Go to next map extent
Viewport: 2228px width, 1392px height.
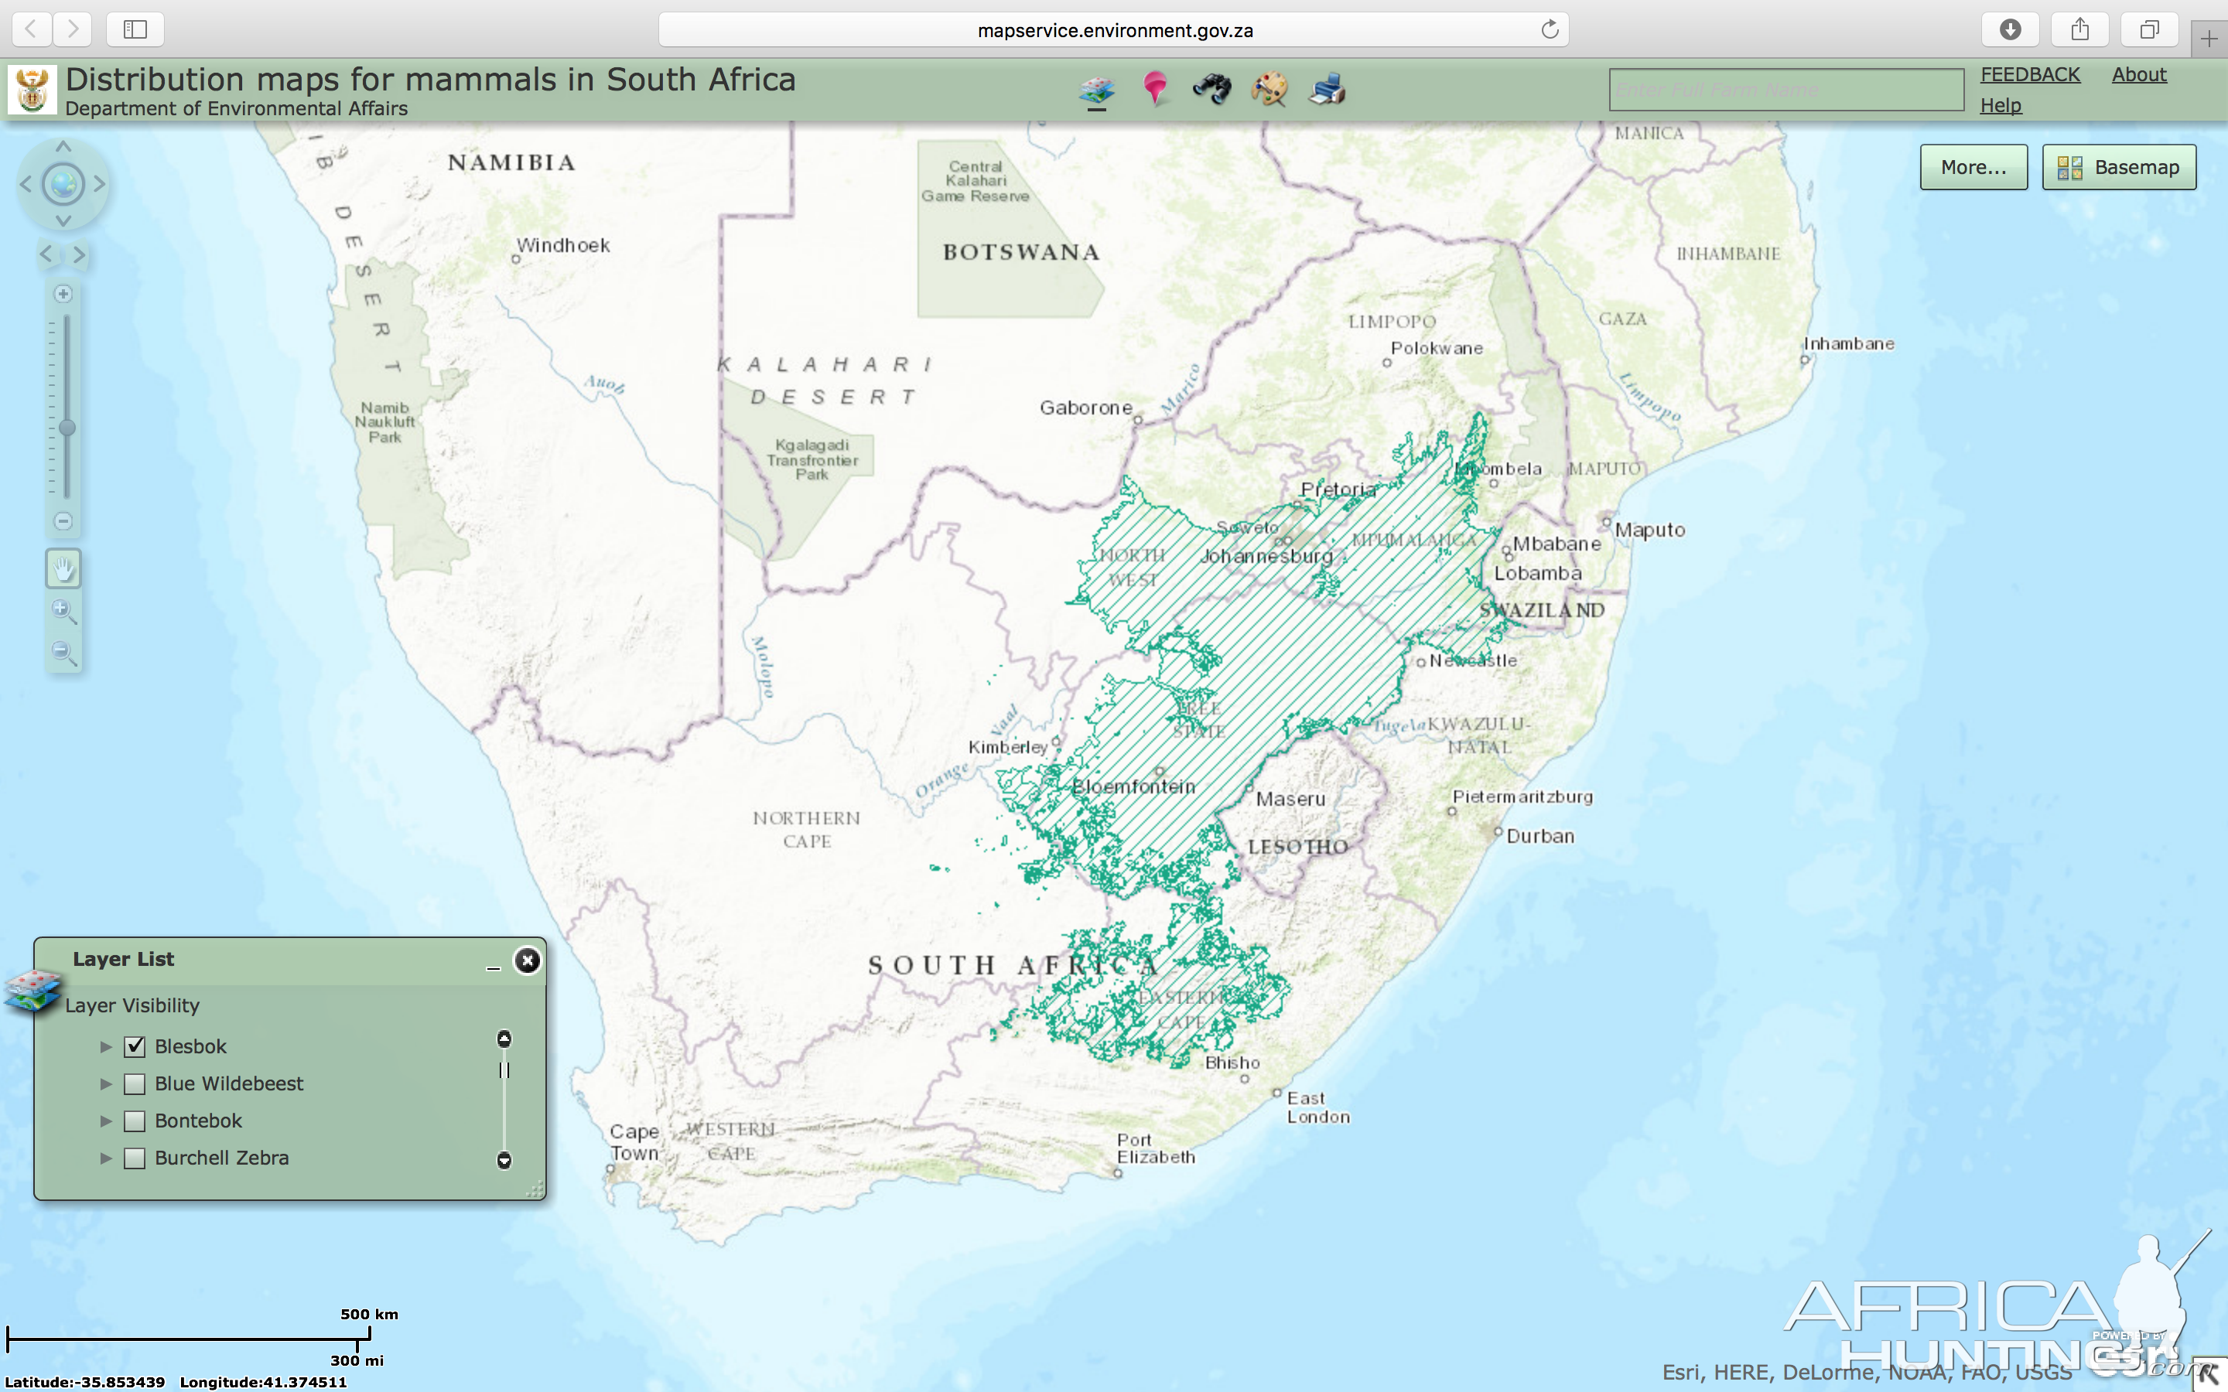click(x=80, y=254)
